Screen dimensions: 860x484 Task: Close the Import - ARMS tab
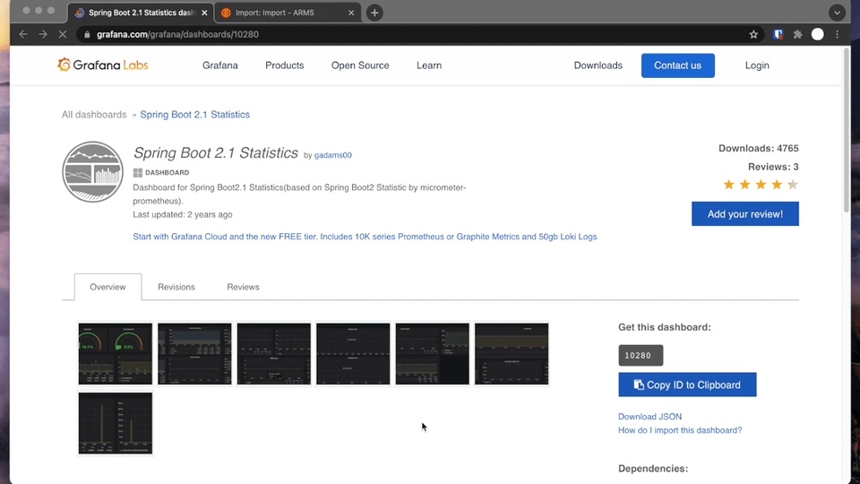(351, 13)
